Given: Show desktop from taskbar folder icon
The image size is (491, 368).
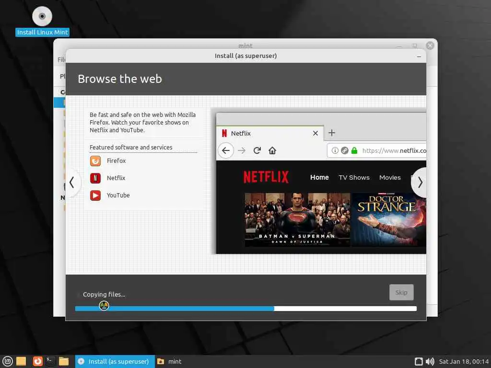Looking at the screenshot, I should pos(21,361).
